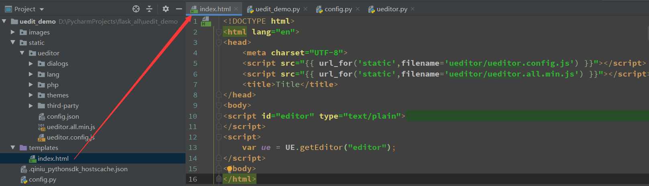Collapse the ueditor folder arrow
This screenshot has height=186, width=649.
pos(22,53)
